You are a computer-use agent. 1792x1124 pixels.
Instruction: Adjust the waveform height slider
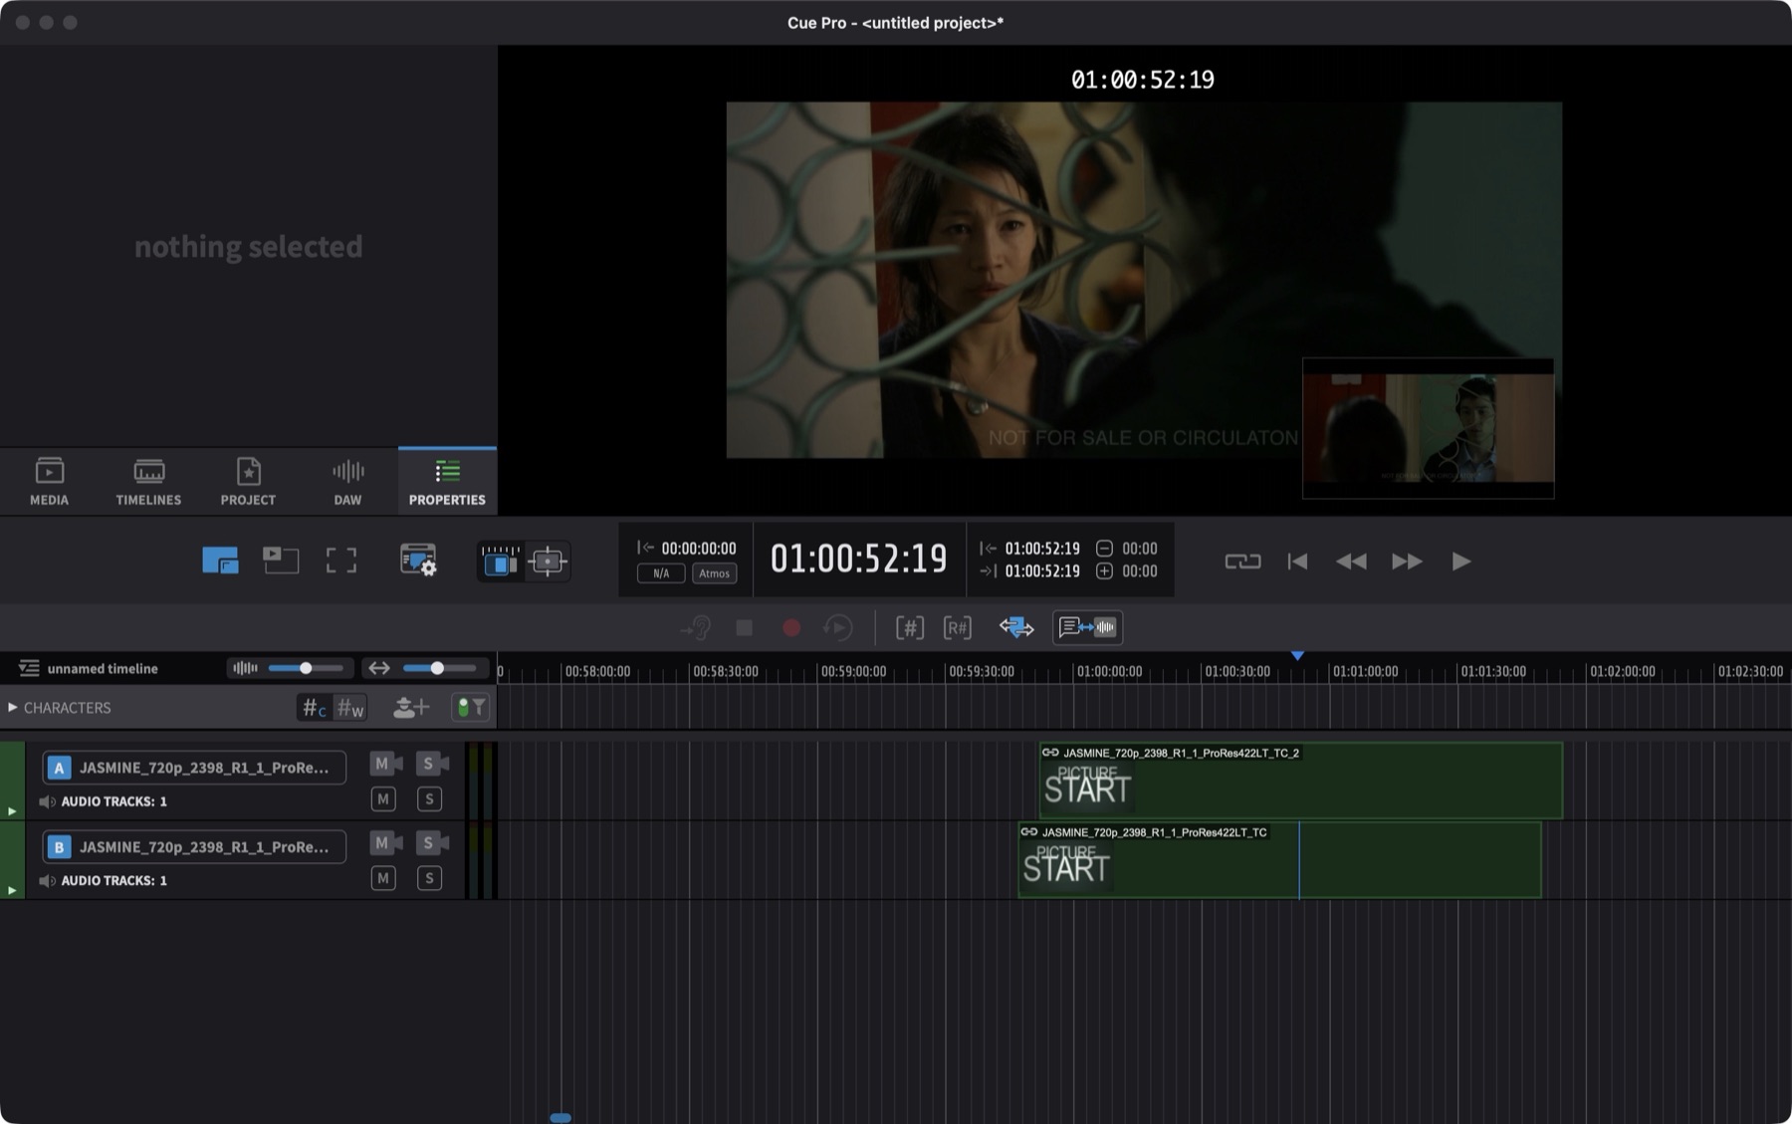point(306,668)
